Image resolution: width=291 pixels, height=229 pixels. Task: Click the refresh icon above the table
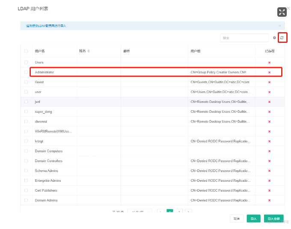(282, 38)
